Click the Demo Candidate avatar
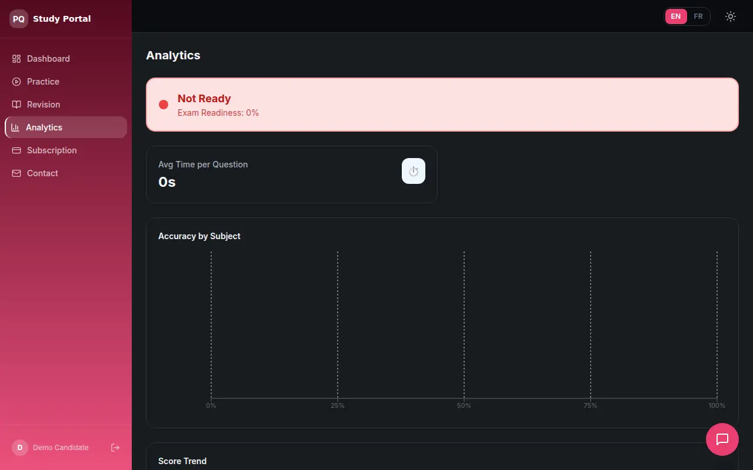Image resolution: width=753 pixels, height=470 pixels. [x=20, y=448]
